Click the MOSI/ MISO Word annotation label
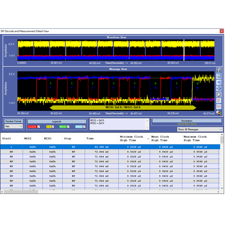225x225 pixels. pos(187,124)
